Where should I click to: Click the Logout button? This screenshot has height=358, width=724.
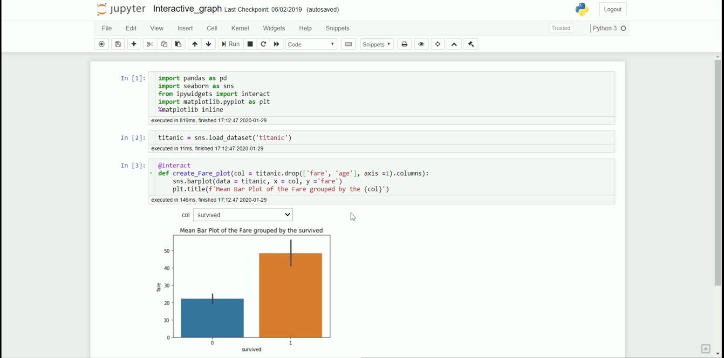coord(612,9)
